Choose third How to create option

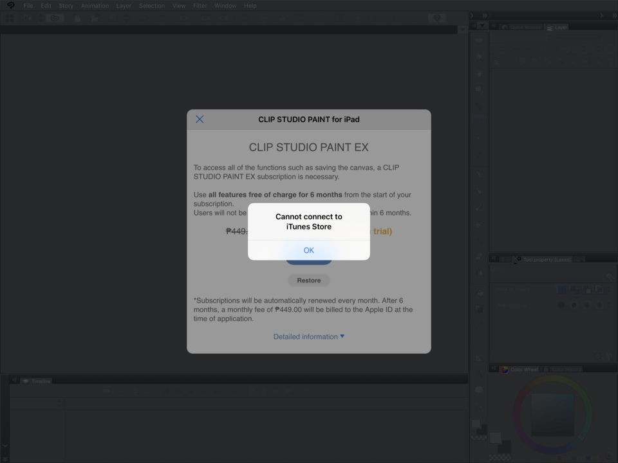pyautogui.click(x=586, y=289)
